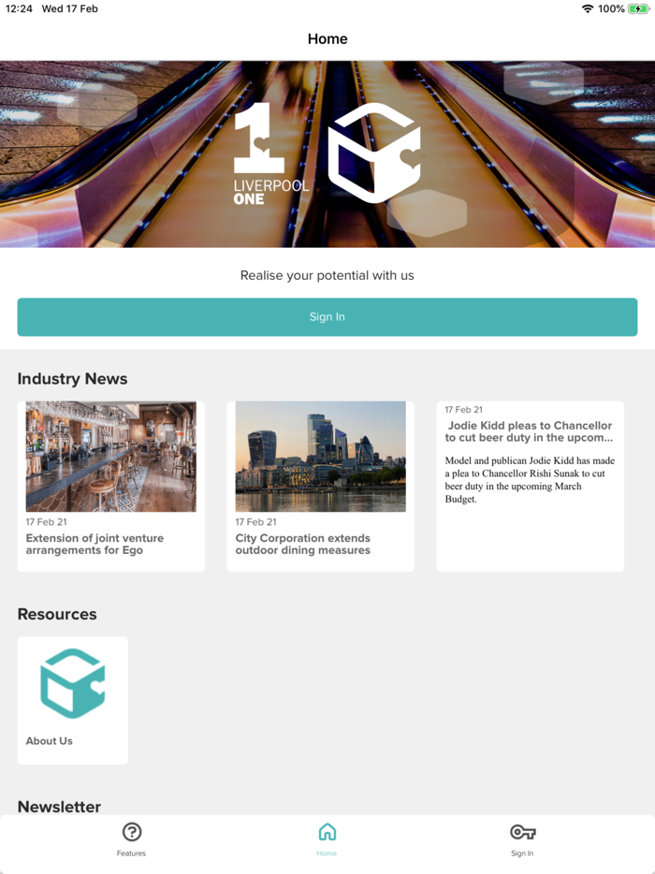This screenshot has height=874, width=655.
Task: Click the Newsletter section heading
Action: 59,807
